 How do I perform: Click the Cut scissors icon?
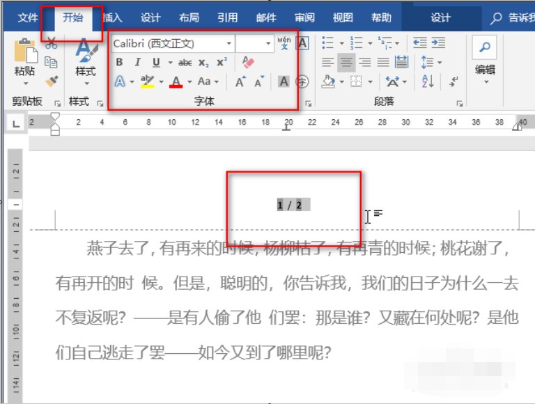click(x=51, y=44)
